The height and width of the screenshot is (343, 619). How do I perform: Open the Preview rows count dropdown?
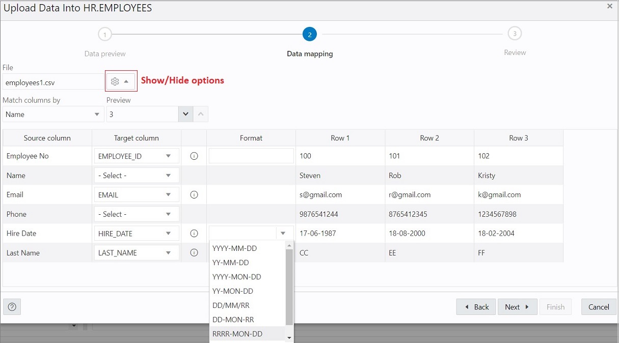185,114
